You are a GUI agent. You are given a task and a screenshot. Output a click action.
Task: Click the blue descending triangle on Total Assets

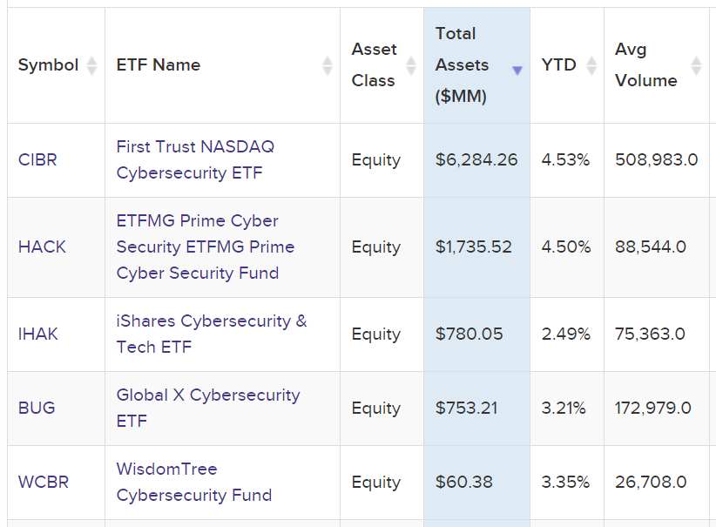point(517,71)
